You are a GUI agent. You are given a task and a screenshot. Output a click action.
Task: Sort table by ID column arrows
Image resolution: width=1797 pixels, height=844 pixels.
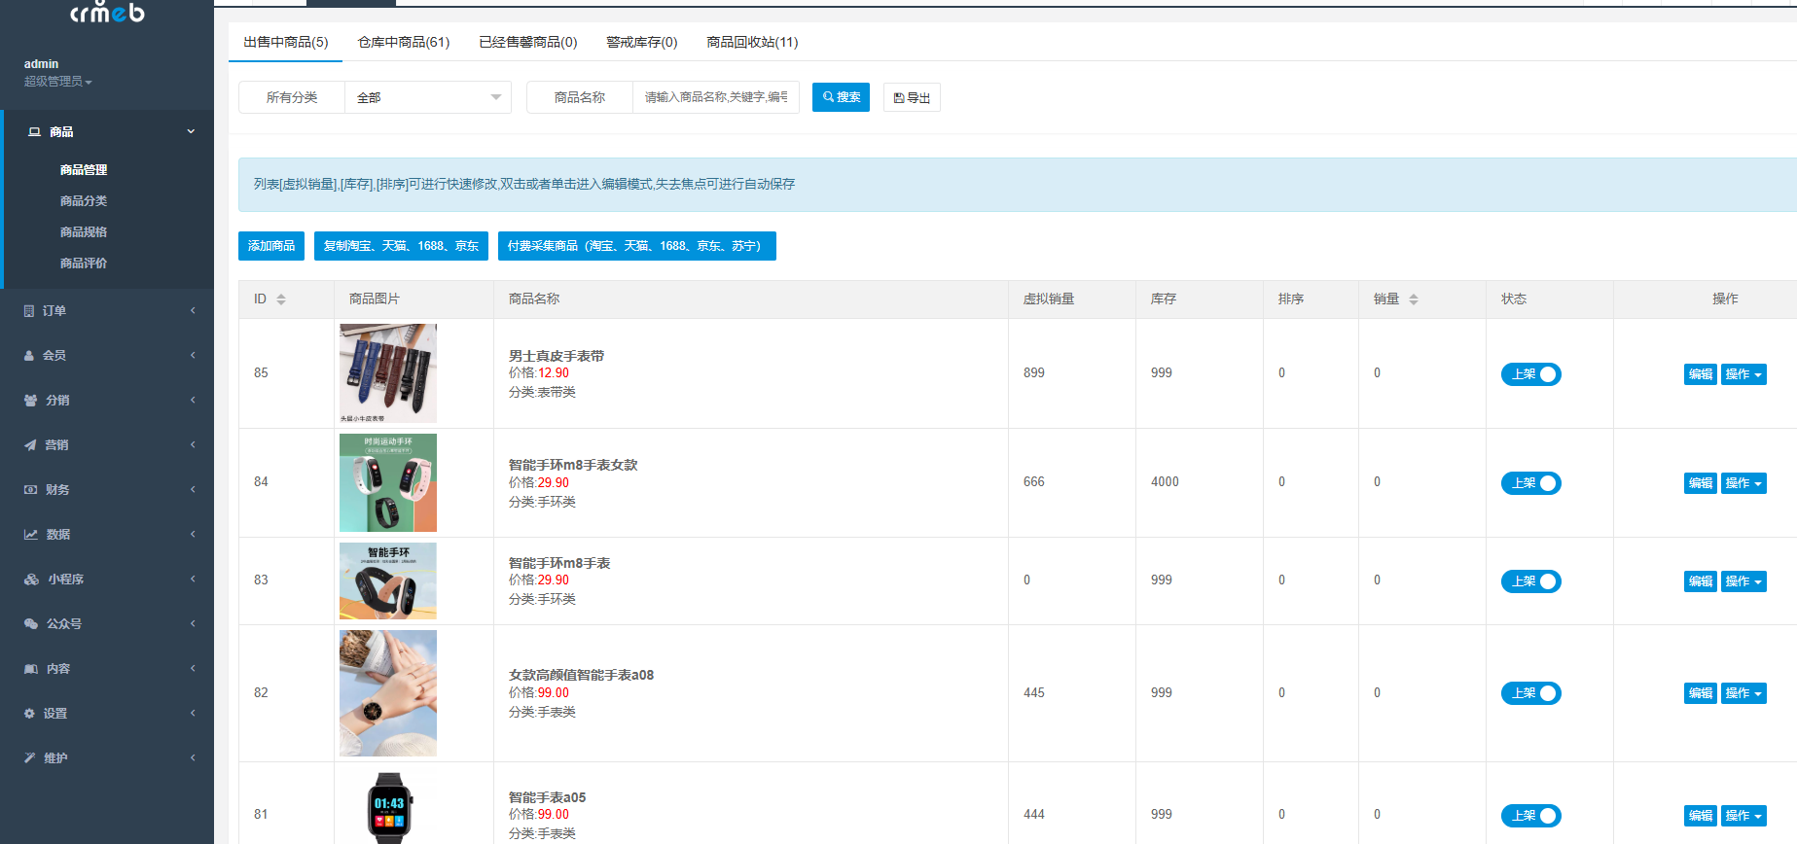(x=281, y=299)
